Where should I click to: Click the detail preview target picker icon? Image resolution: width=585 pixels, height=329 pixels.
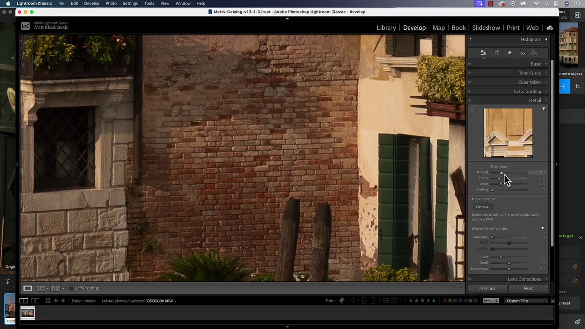click(x=472, y=109)
